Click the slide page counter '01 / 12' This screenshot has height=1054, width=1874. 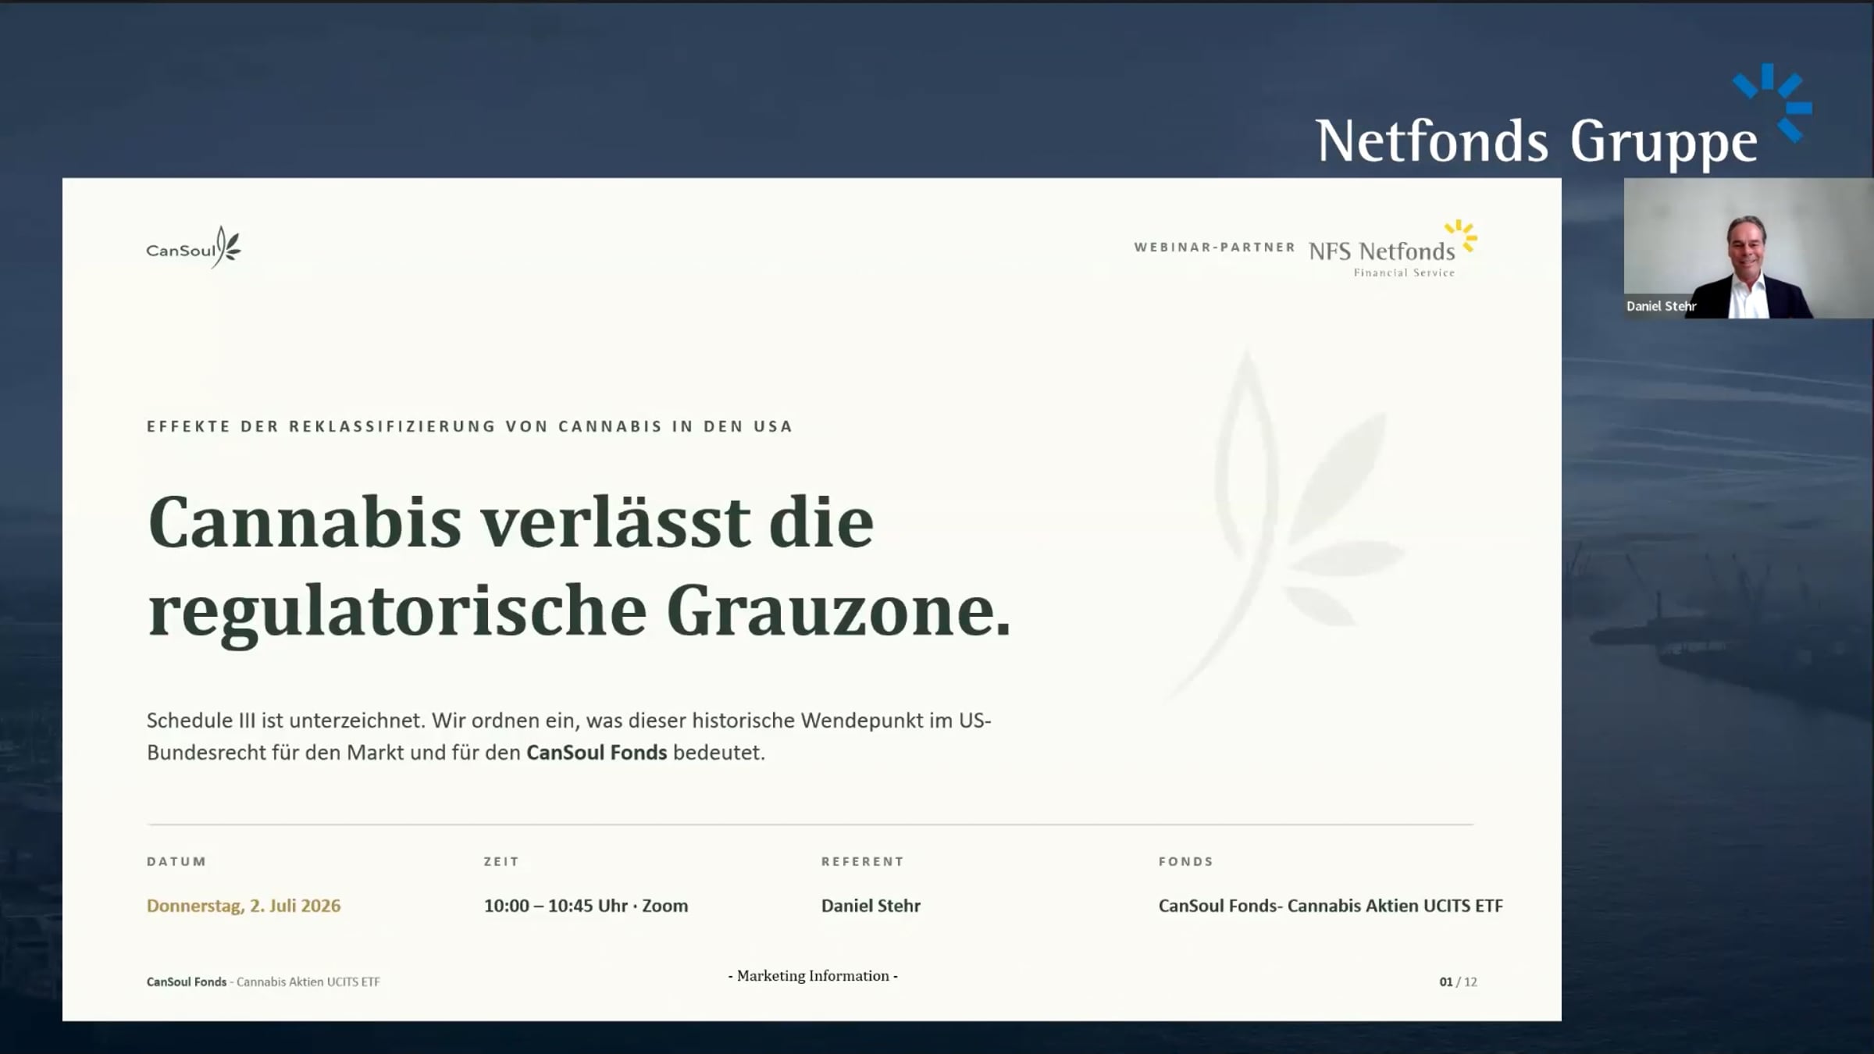[1458, 982]
